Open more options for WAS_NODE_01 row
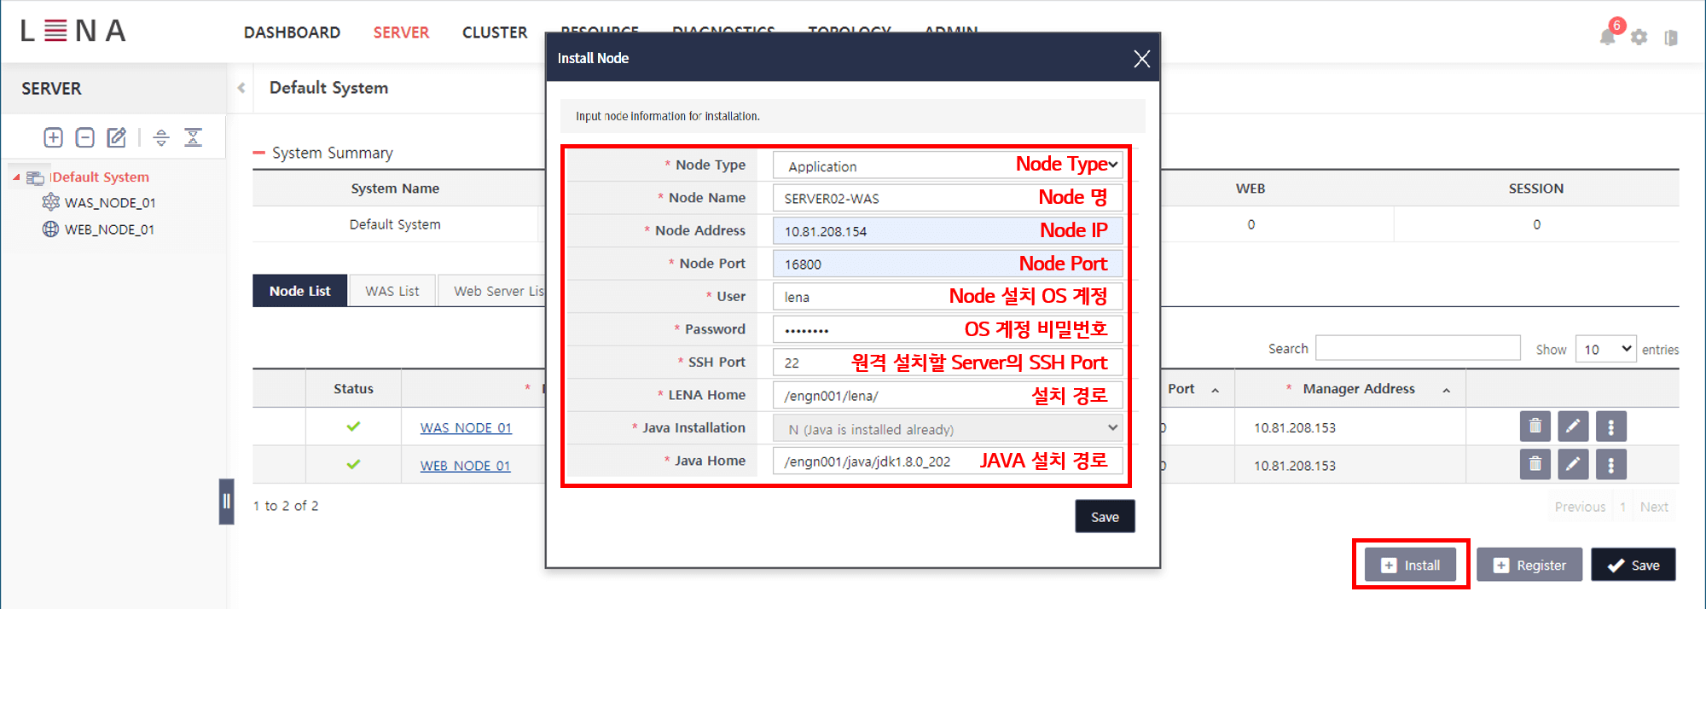1706x708 pixels. [1610, 427]
